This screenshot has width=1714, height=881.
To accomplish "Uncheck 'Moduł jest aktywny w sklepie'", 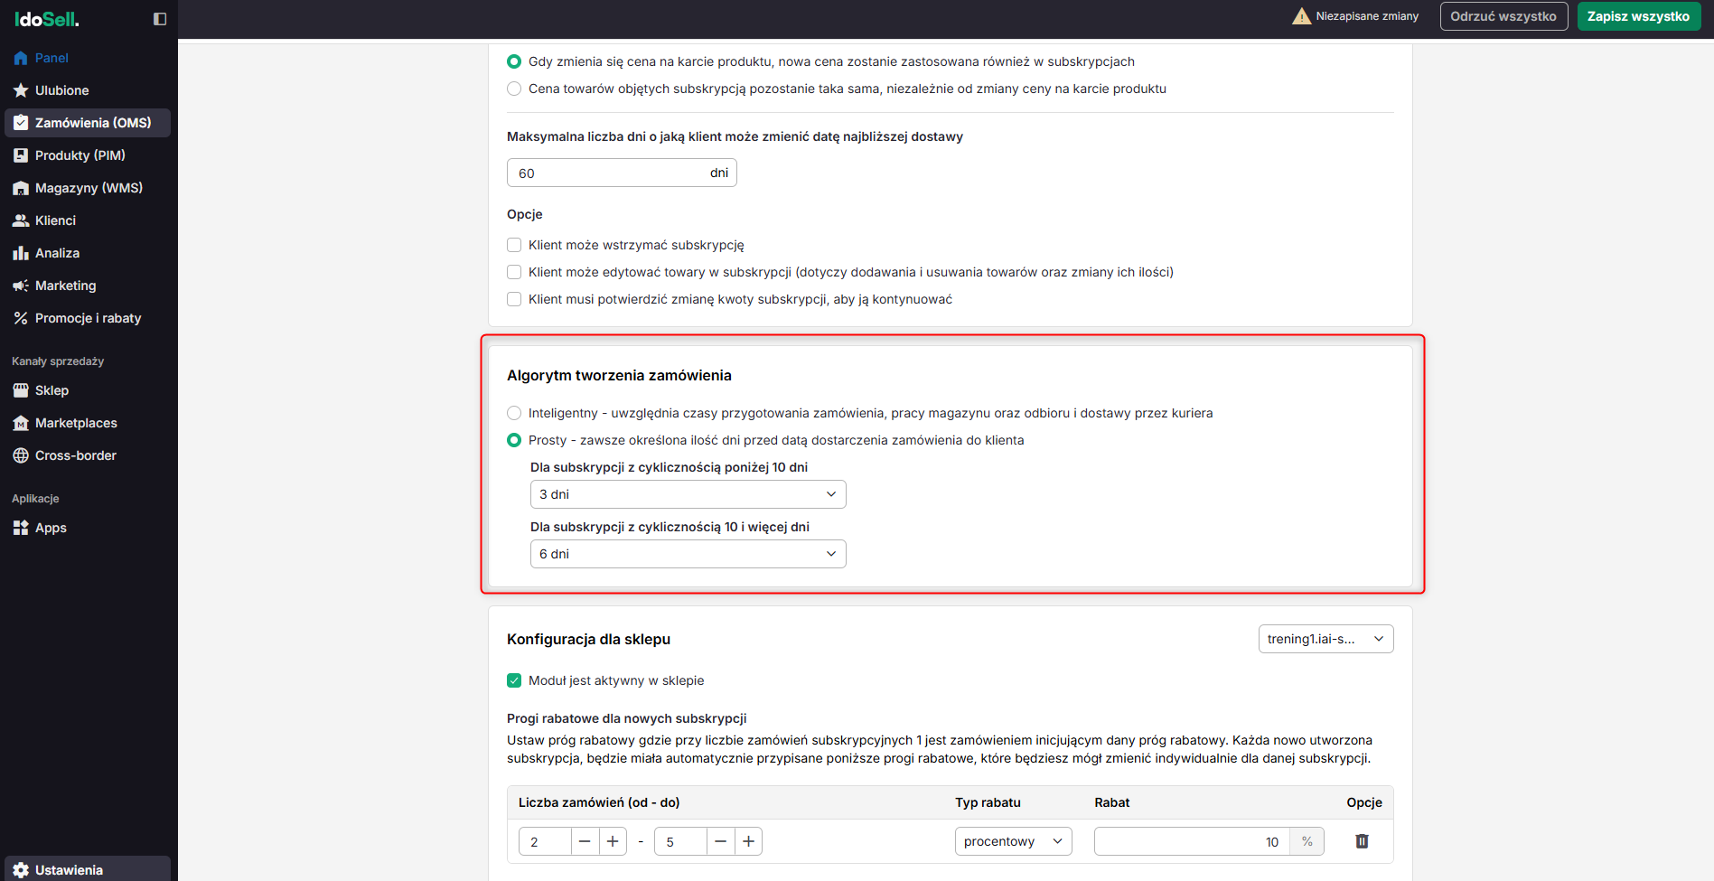I will point(514,680).
